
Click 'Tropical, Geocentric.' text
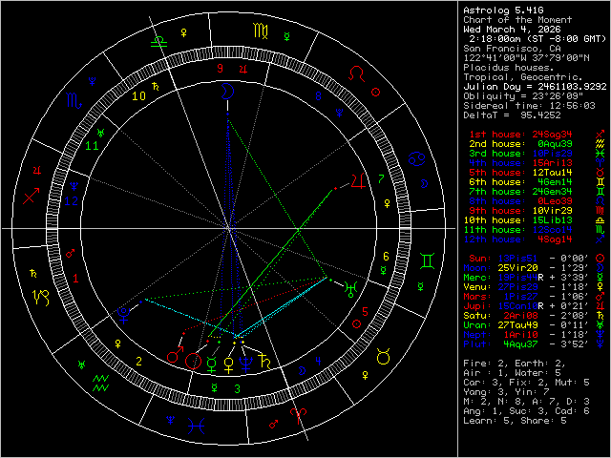point(523,77)
